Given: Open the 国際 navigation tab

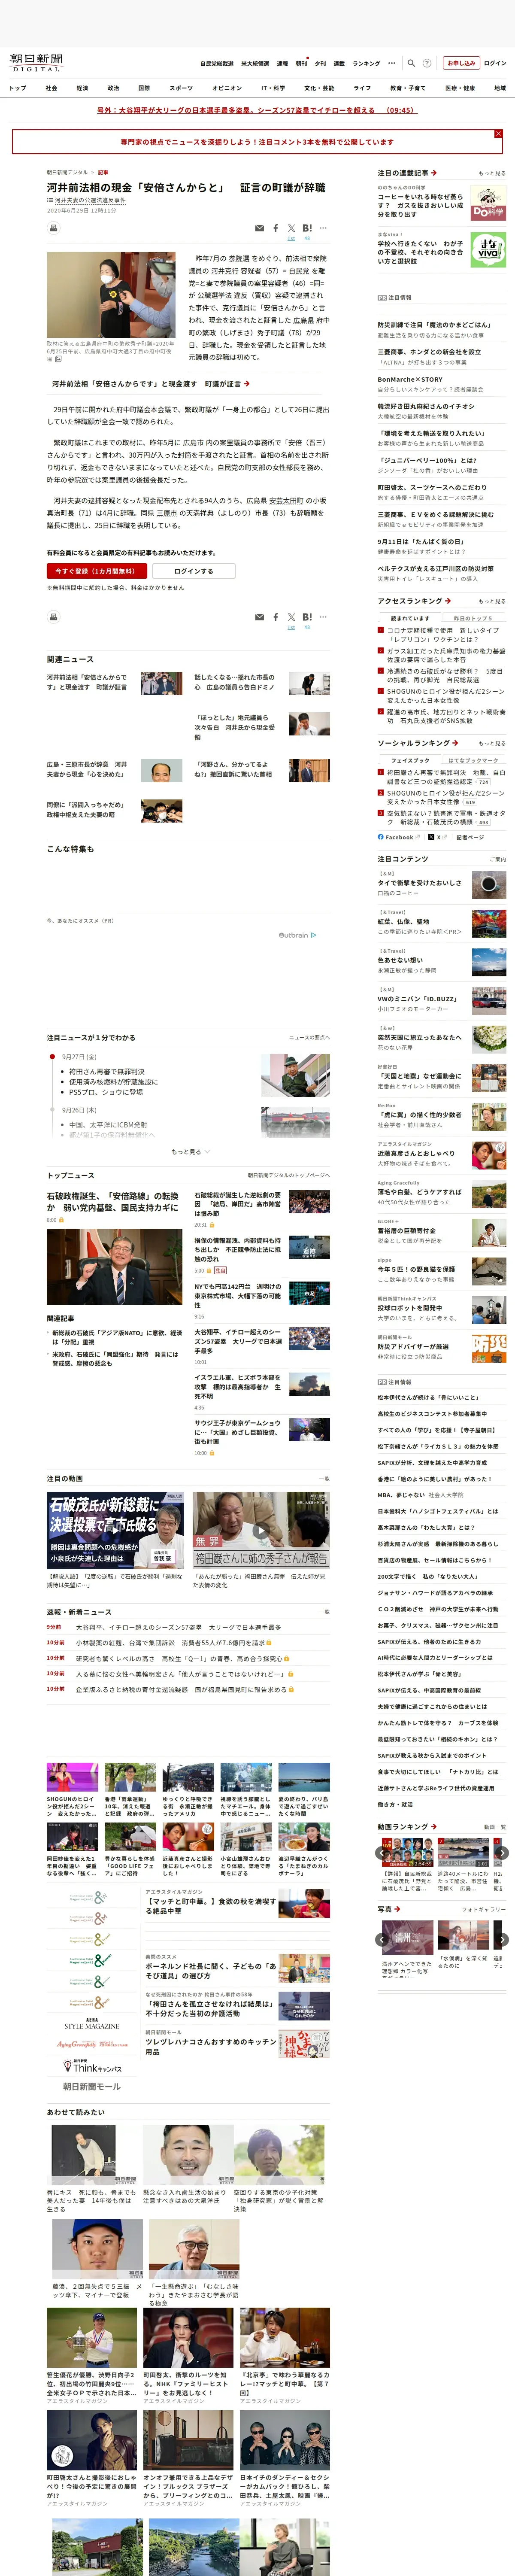Looking at the screenshot, I should [144, 88].
